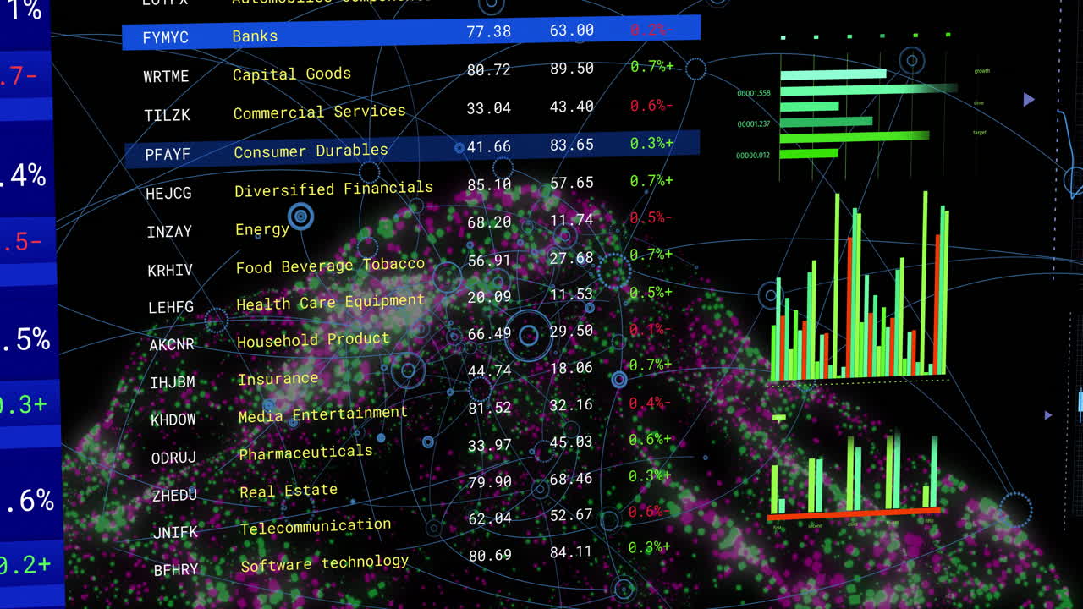Click the small triangle arrow mid-right edge
This screenshot has height=609, width=1083.
pos(1047,414)
